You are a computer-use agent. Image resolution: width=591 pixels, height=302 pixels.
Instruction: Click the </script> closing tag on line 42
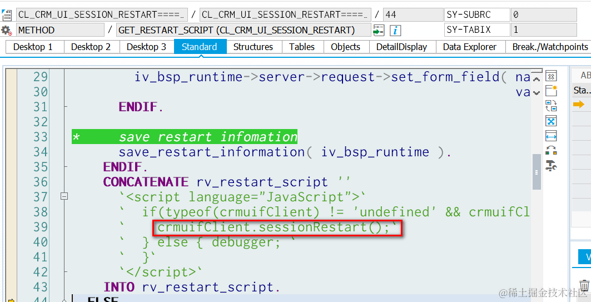pyautogui.click(x=161, y=272)
